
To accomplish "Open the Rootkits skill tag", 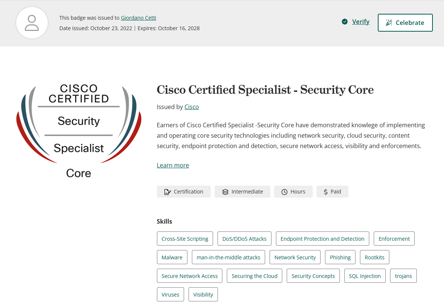I will click(374, 257).
